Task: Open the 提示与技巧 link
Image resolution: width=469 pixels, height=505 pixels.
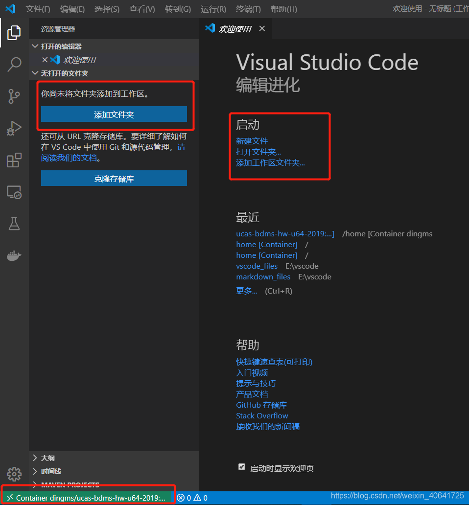Action: click(256, 384)
